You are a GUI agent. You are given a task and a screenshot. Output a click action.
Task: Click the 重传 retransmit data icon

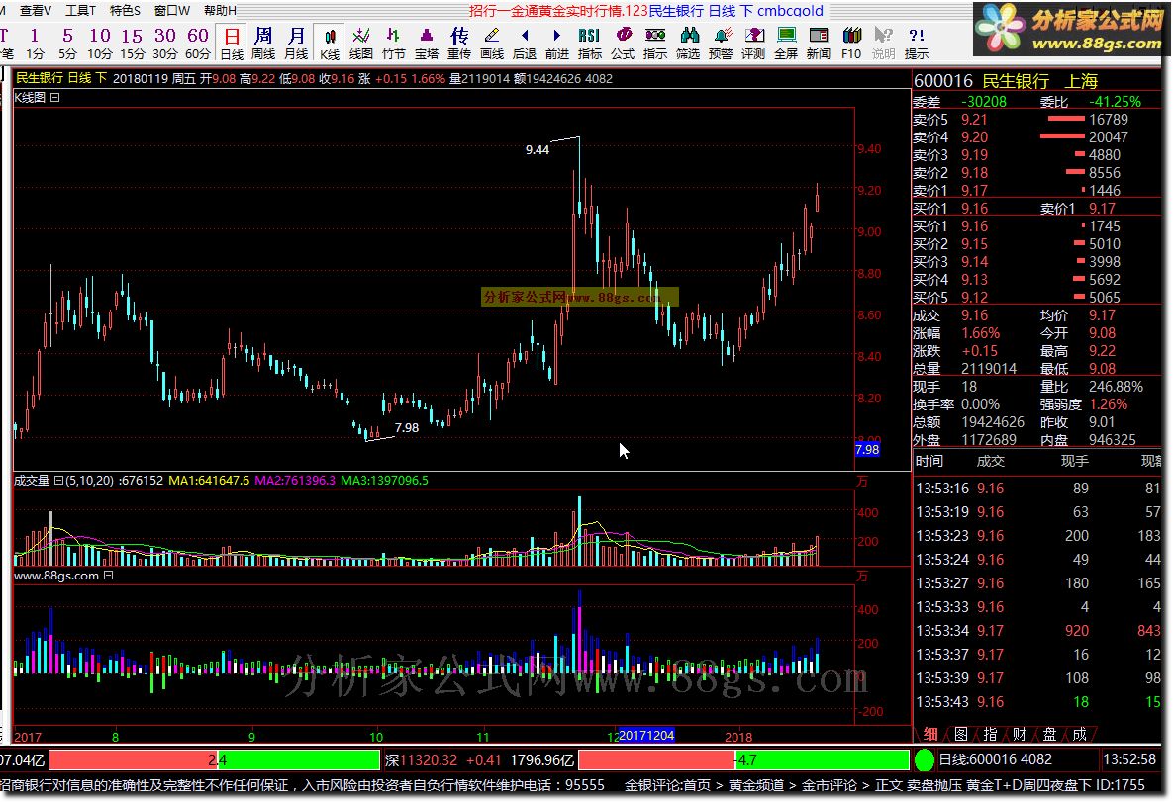tap(459, 44)
